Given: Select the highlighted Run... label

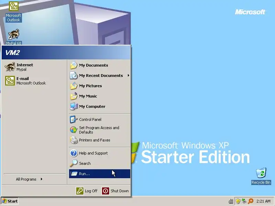Looking at the screenshot, I should click(x=84, y=174).
